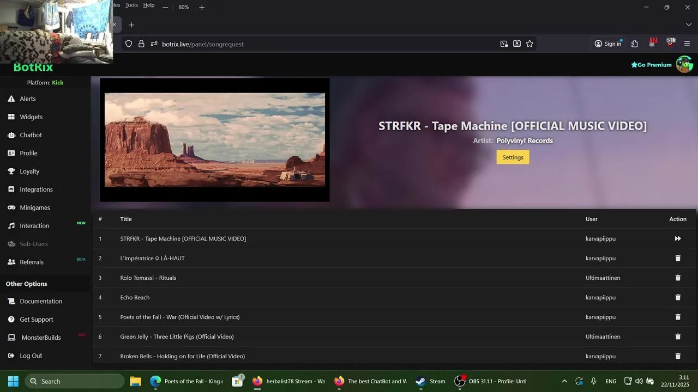698x392 pixels.
Task: Switch to OBS 31.1.1 window
Action: [x=491, y=381]
